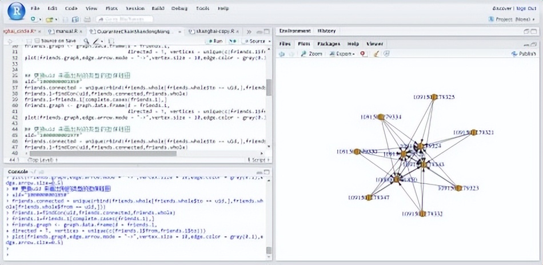Image resolution: width=543 pixels, height=265 pixels.
Task: Click the Run button in the editor
Action: (215, 41)
